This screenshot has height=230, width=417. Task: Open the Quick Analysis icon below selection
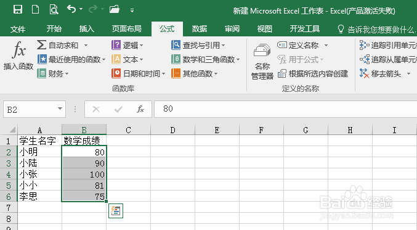click(x=116, y=211)
